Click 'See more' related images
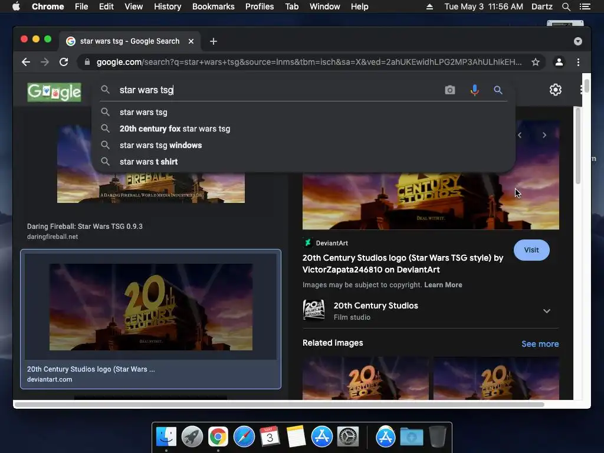Screen dimensions: 604x453 (540, 344)
